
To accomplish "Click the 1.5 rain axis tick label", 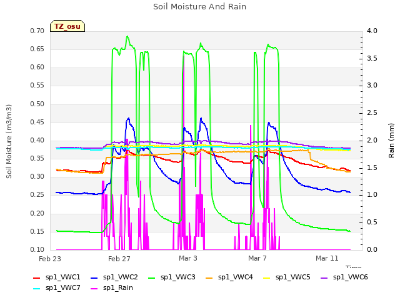I will (x=372, y=168).
